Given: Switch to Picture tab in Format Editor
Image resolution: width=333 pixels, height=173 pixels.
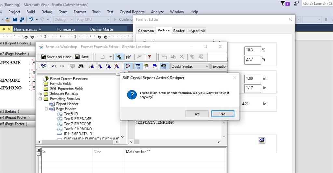Looking at the screenshot, I should point(164,30).
